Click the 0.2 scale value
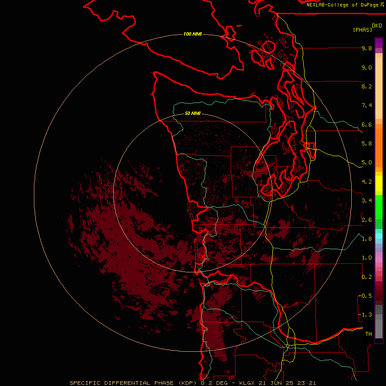 coord(367,277)
